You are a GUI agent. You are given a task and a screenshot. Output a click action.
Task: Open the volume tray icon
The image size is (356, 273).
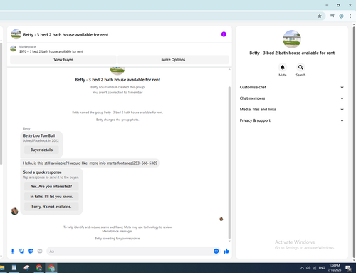tap(308, 268)
